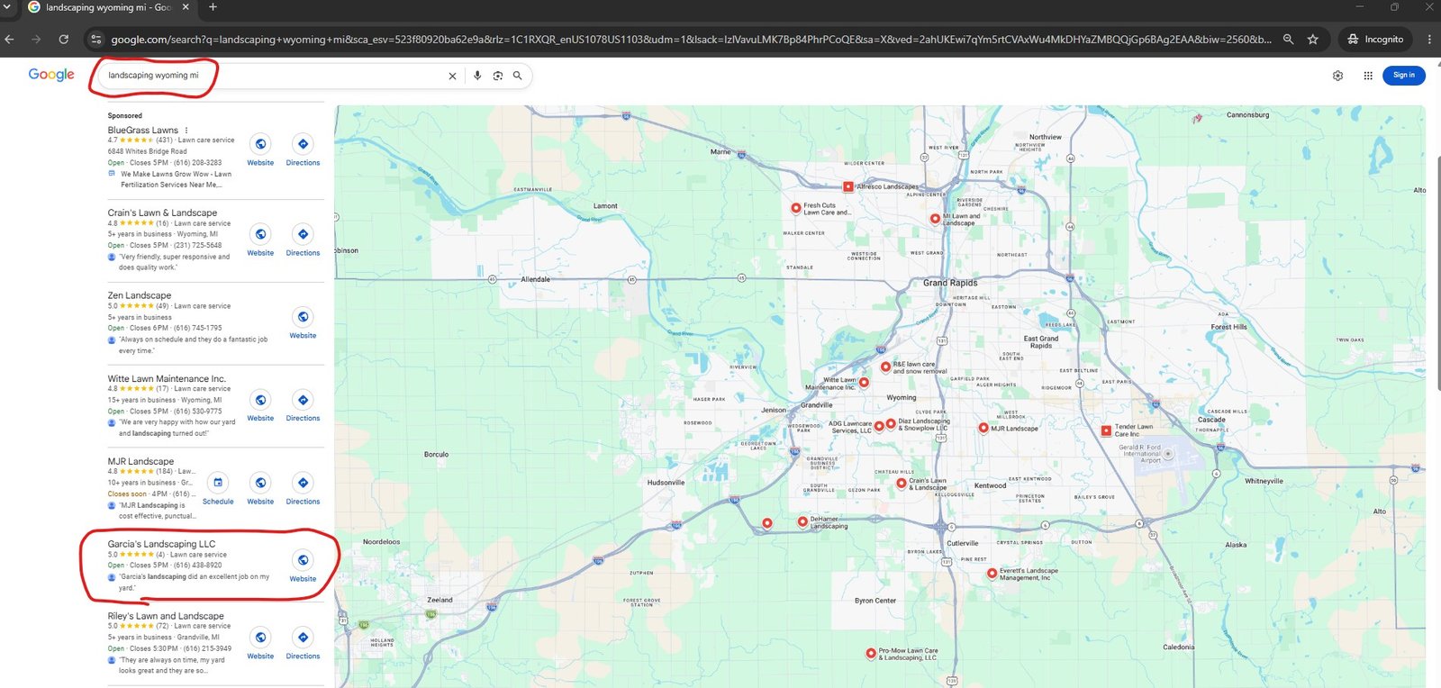The width and height of the screenshot is (1441, 688).
Task: Get directions to BlueGrass Lawns
Action: tap(303, 144)
